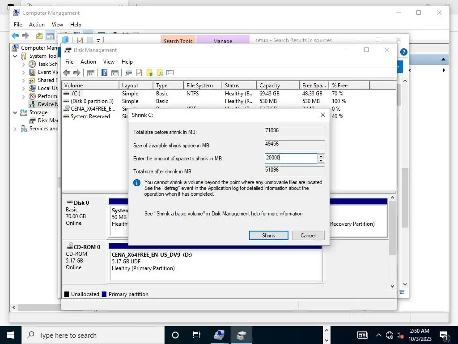Open Disk Management View menu
The width and height of the screenshot is (458, 344).
109,62
